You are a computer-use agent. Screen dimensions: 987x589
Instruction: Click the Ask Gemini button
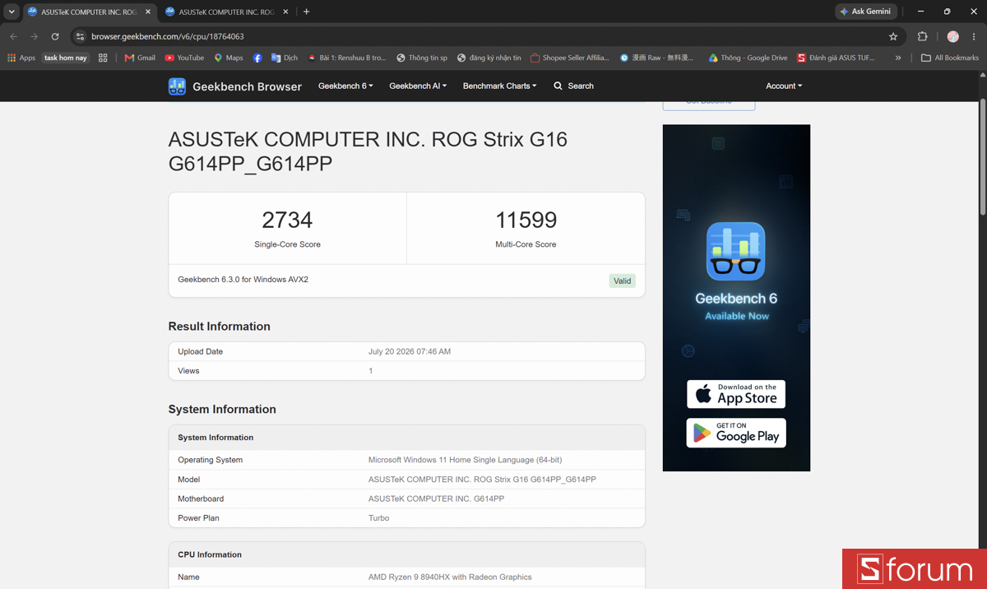[x=865, y=12]
